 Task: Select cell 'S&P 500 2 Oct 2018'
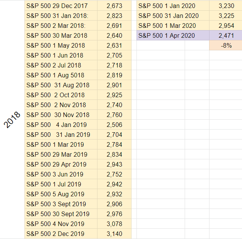(x=61, y=95)
